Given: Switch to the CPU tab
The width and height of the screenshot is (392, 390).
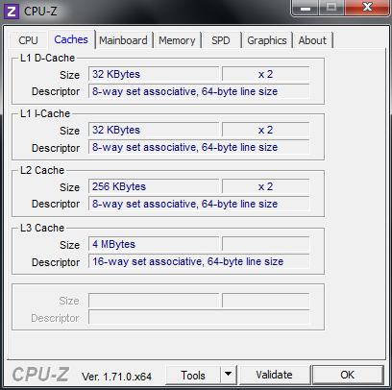Looking at the screenshot, I should (28, 40).
